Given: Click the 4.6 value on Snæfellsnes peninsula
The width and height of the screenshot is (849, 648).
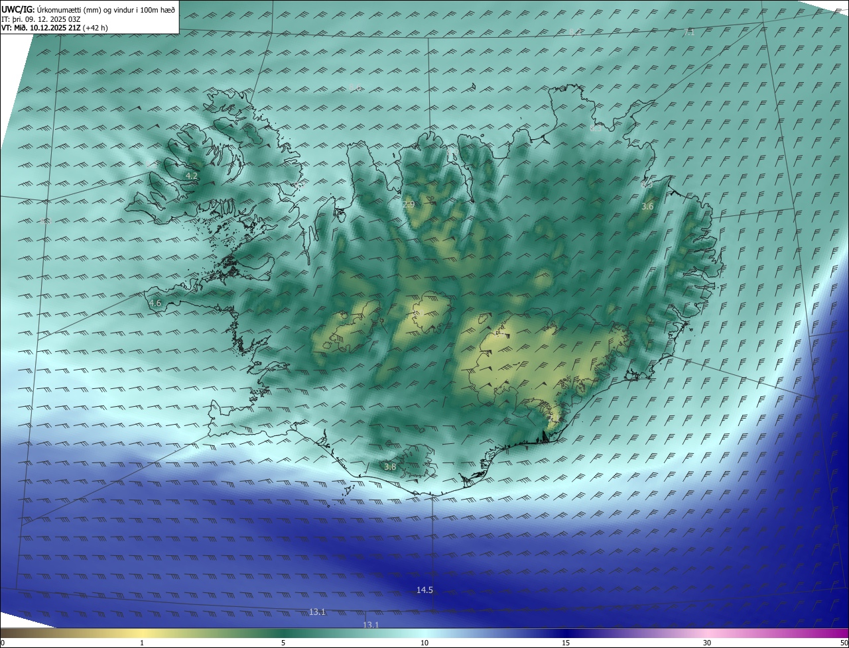Looking at the screenshot, I should [x=155, y=303].
